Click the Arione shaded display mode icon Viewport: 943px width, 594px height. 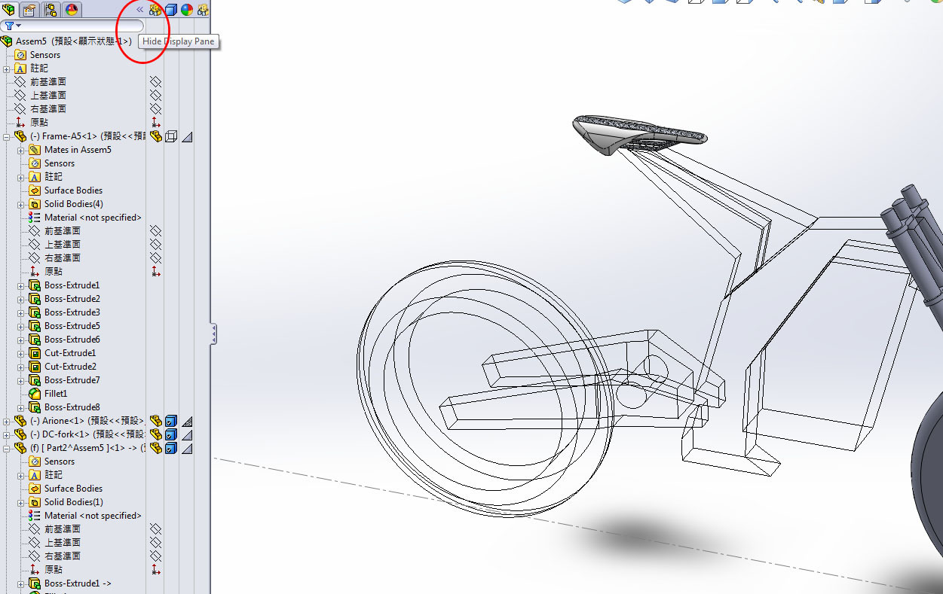click(171, 421)
